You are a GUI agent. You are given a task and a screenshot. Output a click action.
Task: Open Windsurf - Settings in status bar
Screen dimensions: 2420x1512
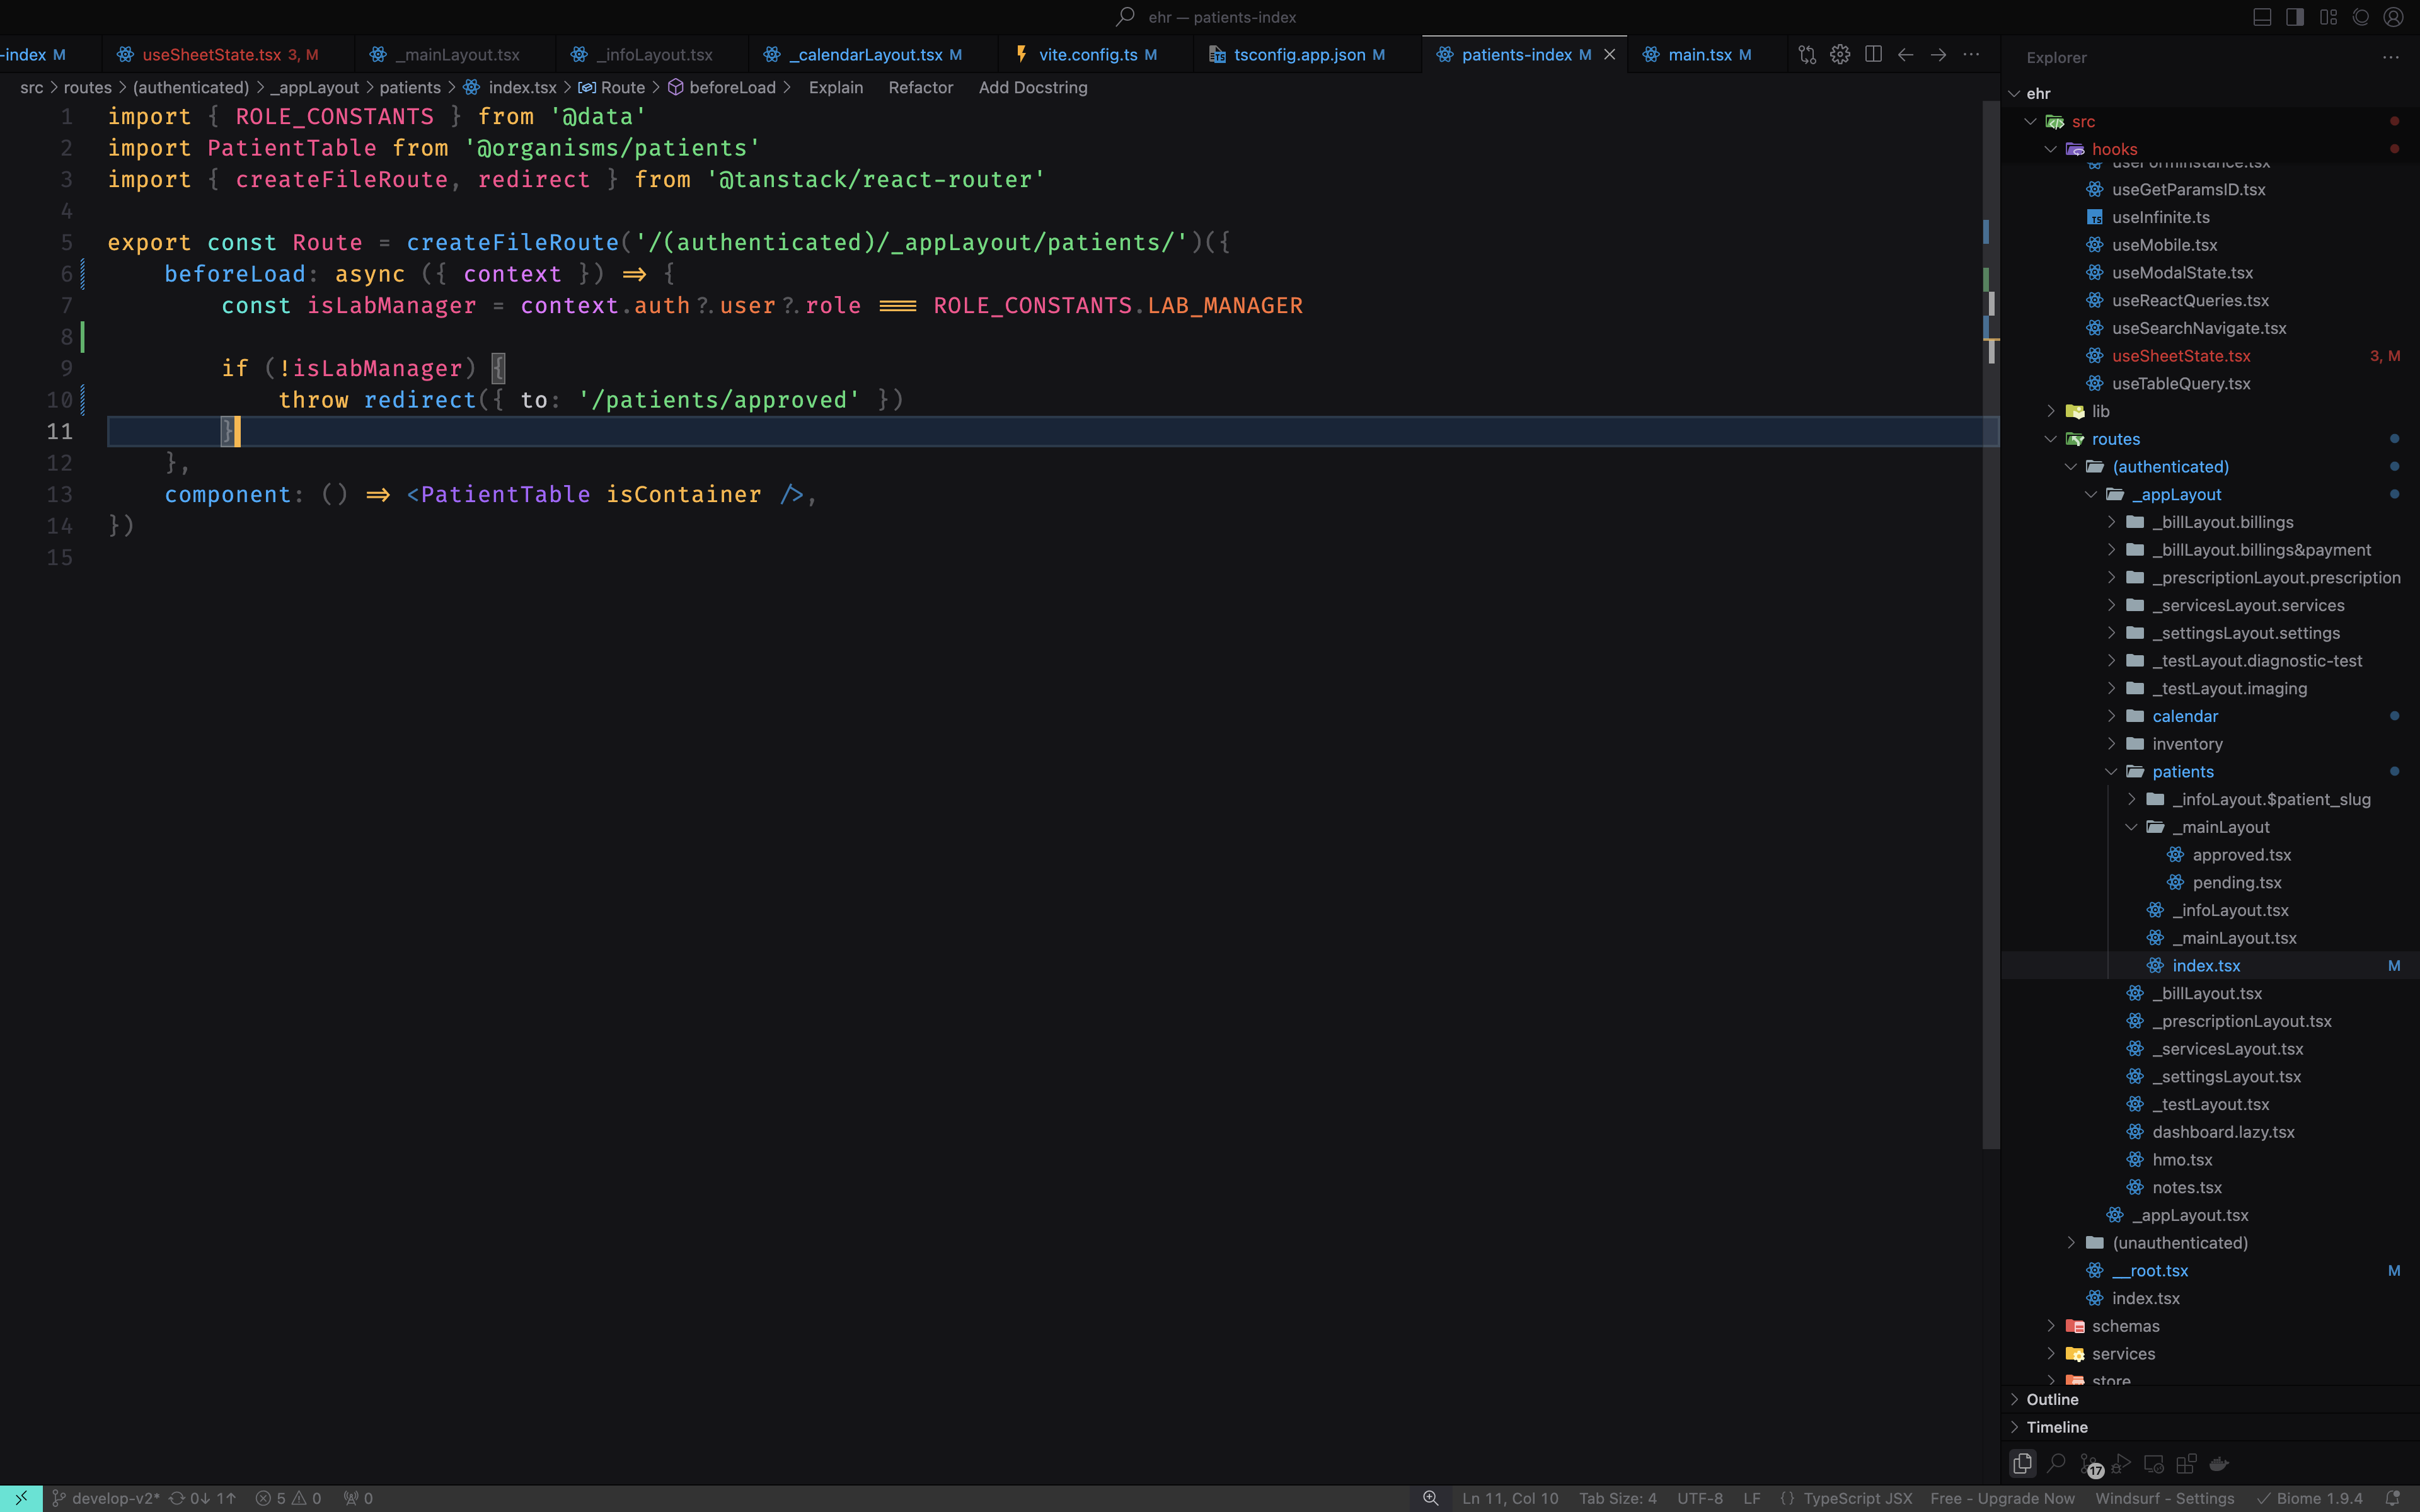(2164, 1498)
